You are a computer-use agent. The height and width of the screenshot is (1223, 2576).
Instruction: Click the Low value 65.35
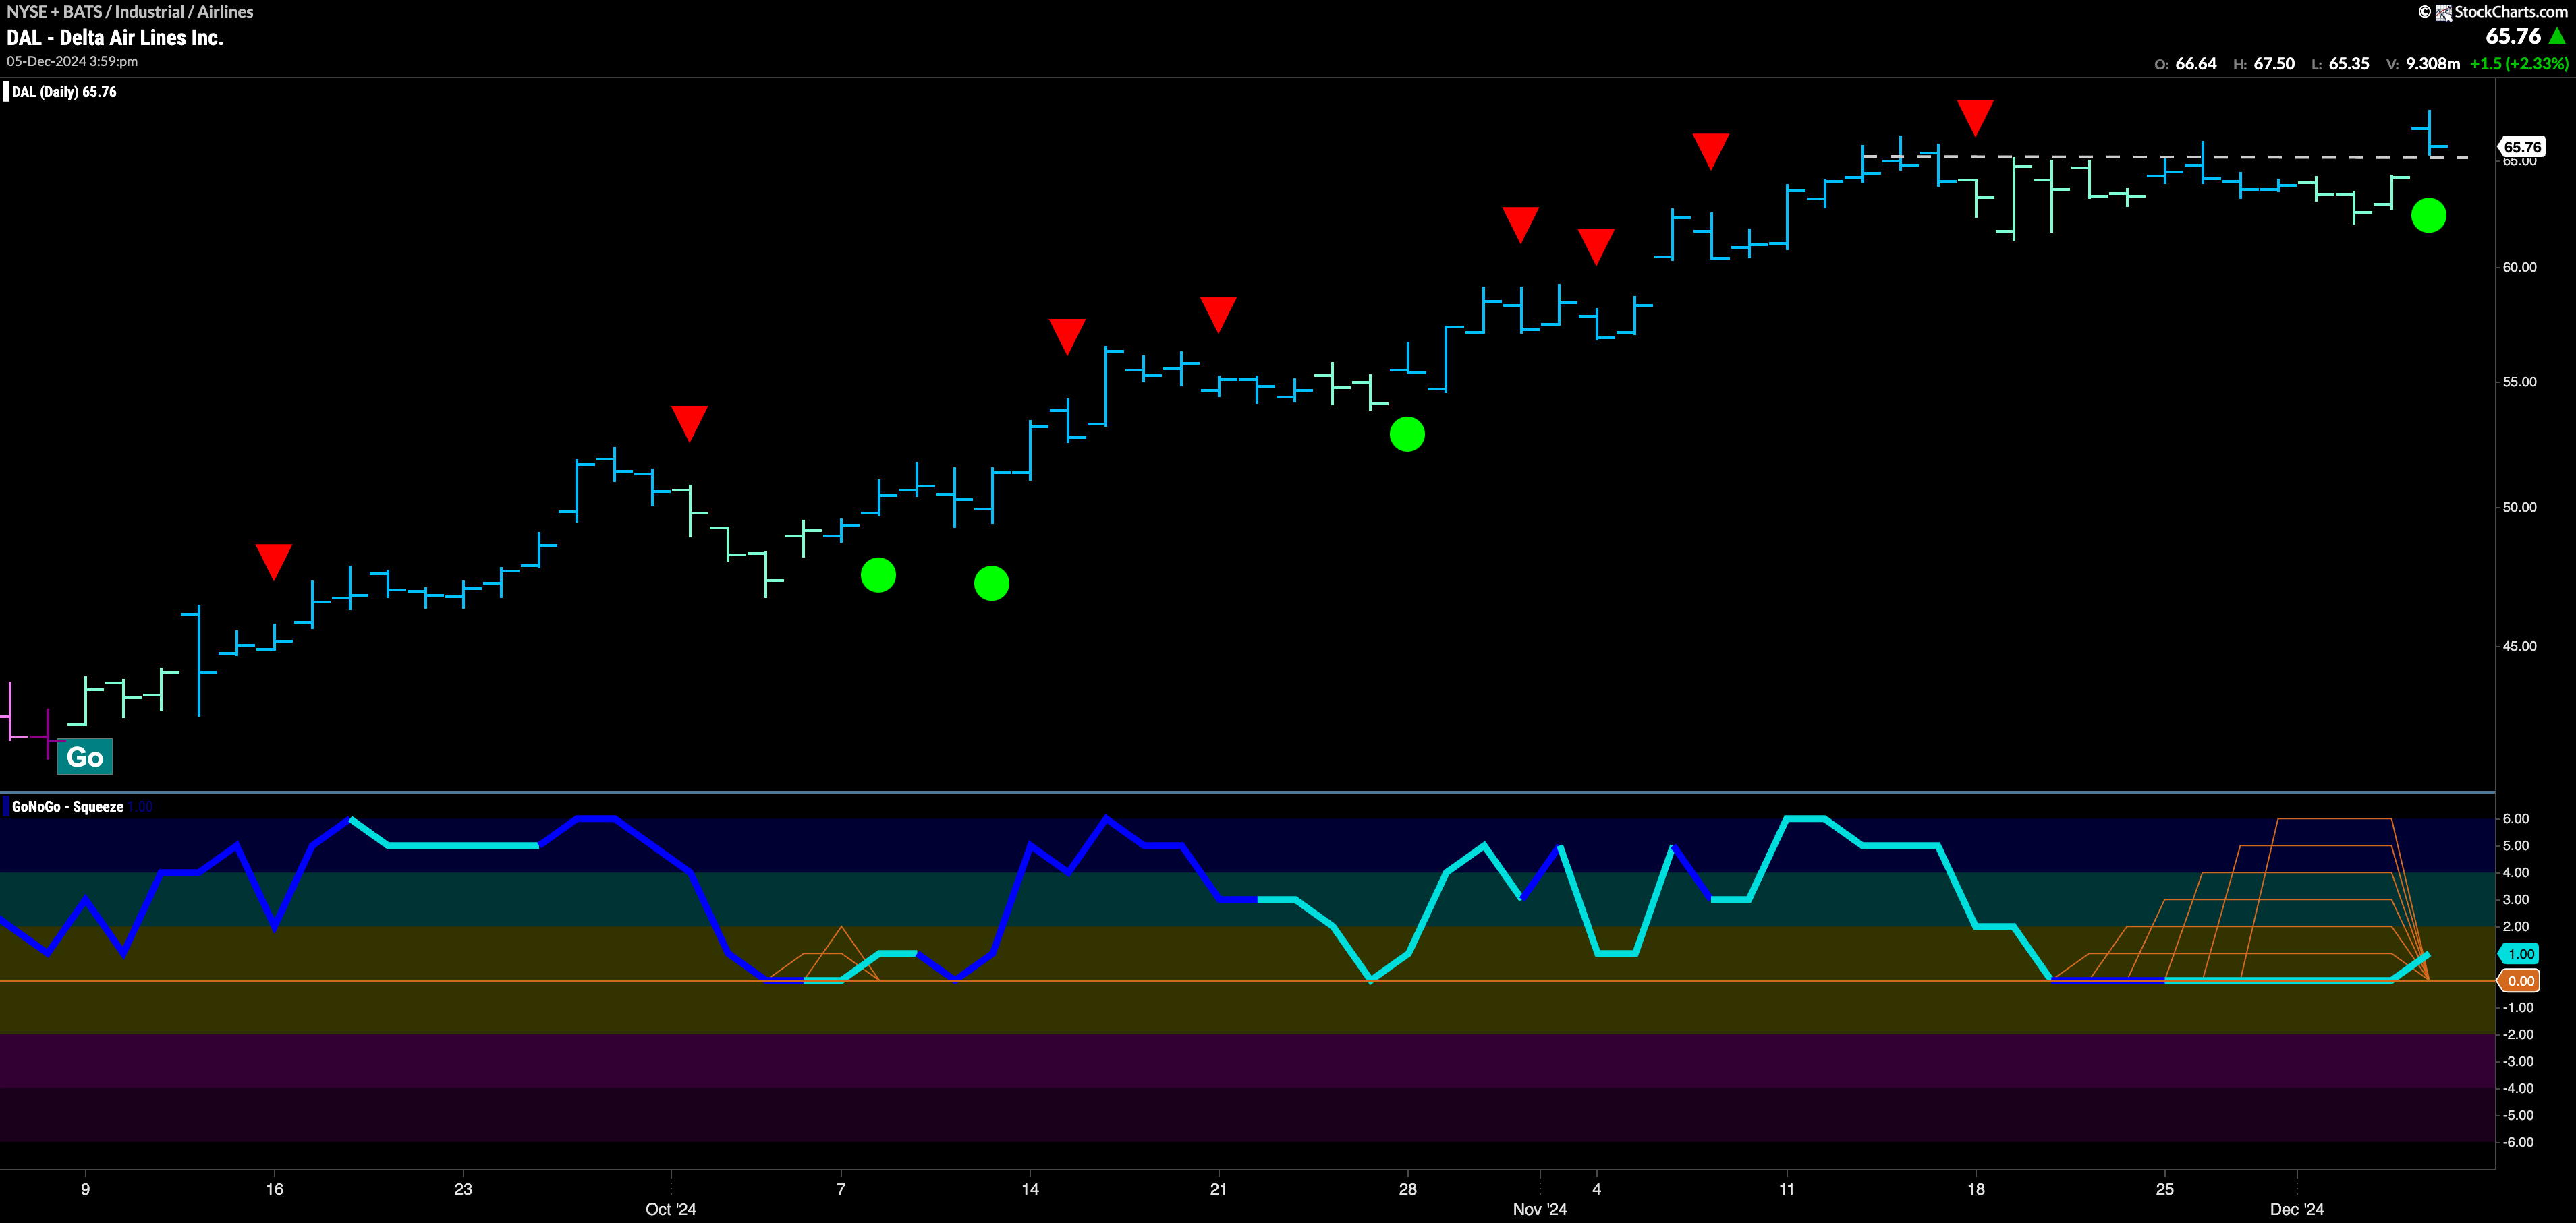pos(2349,64)
